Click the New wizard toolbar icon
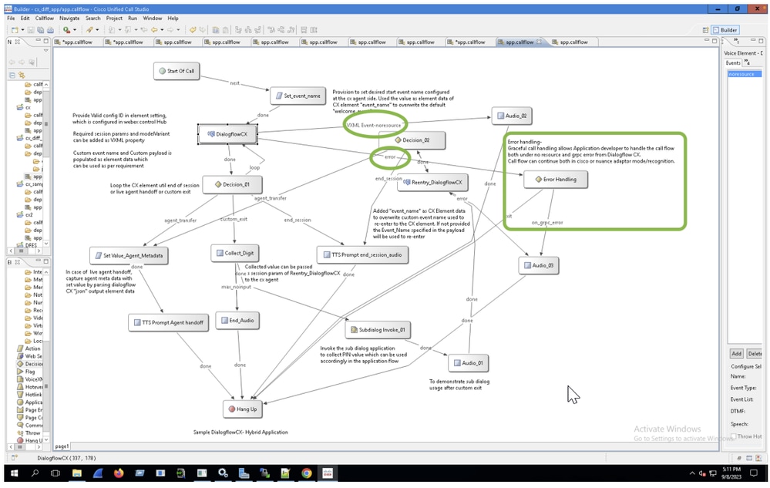Screen dimensions: 770x488 [x=15, y=30]
